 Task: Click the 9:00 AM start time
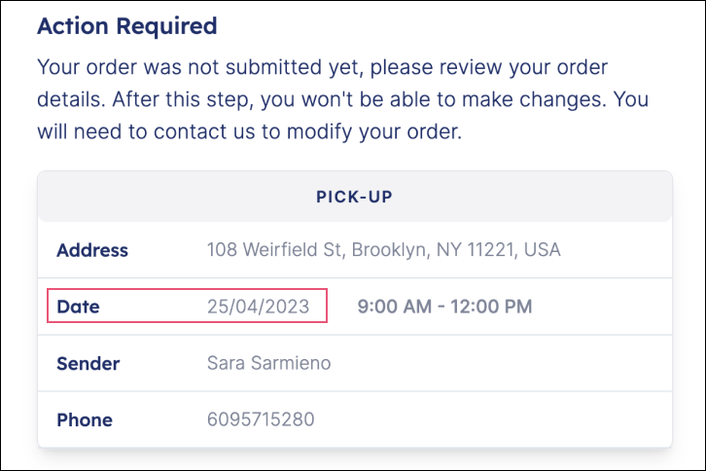395,307
